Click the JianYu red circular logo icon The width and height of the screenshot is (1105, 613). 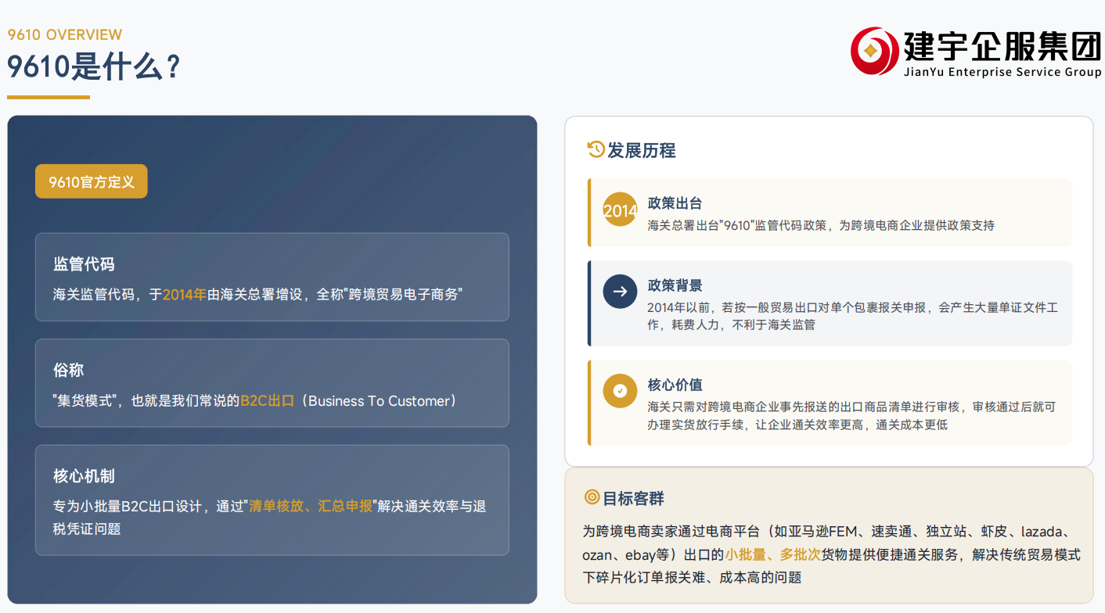(x=874, y=51)
